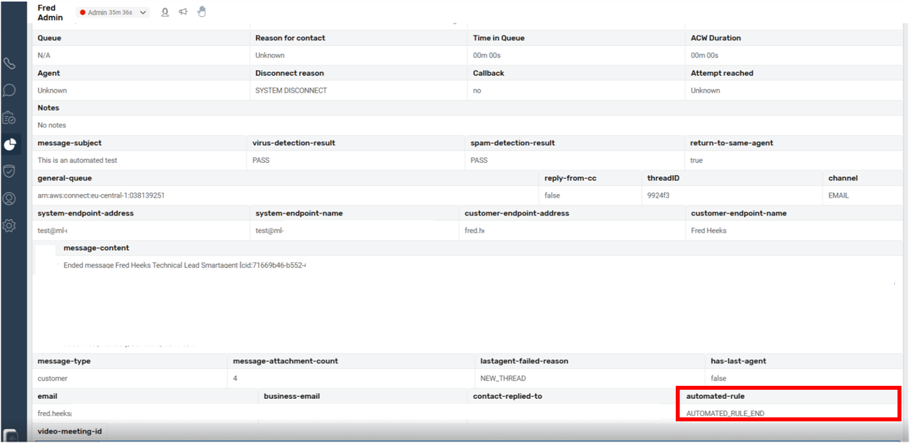Click the megaphone announcements icon
The height and width of the screenshot is (443, 910).
point(183,12)
